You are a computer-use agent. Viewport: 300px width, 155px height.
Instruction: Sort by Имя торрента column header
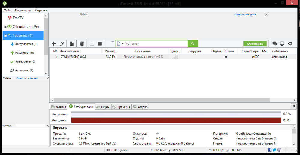point(70,51)
